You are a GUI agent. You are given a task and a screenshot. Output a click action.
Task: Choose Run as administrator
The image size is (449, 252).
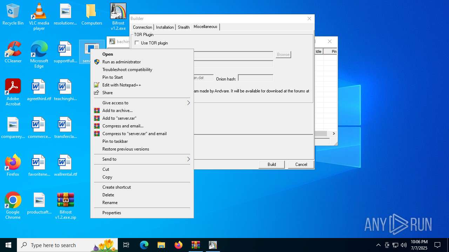click(x=142, y=62)
